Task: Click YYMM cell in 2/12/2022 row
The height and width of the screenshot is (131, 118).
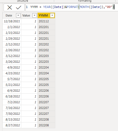Action: click(x=46, y=44)
